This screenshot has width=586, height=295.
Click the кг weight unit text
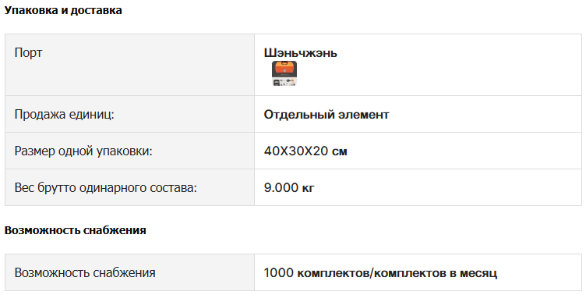[x=309, y=188]
